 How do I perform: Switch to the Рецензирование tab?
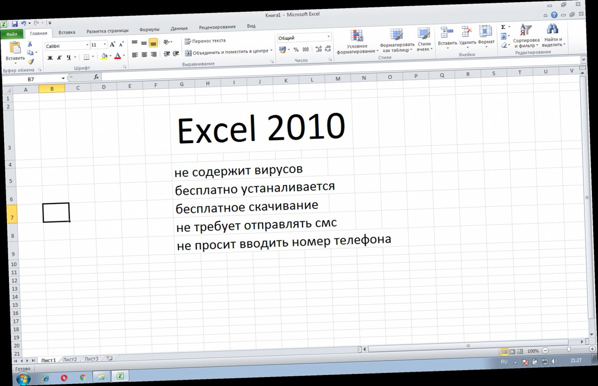[217, 27]
